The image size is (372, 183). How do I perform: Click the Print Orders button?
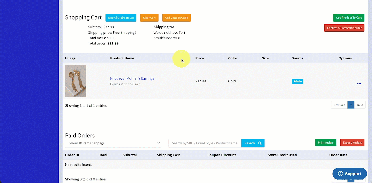pos(326,142)
